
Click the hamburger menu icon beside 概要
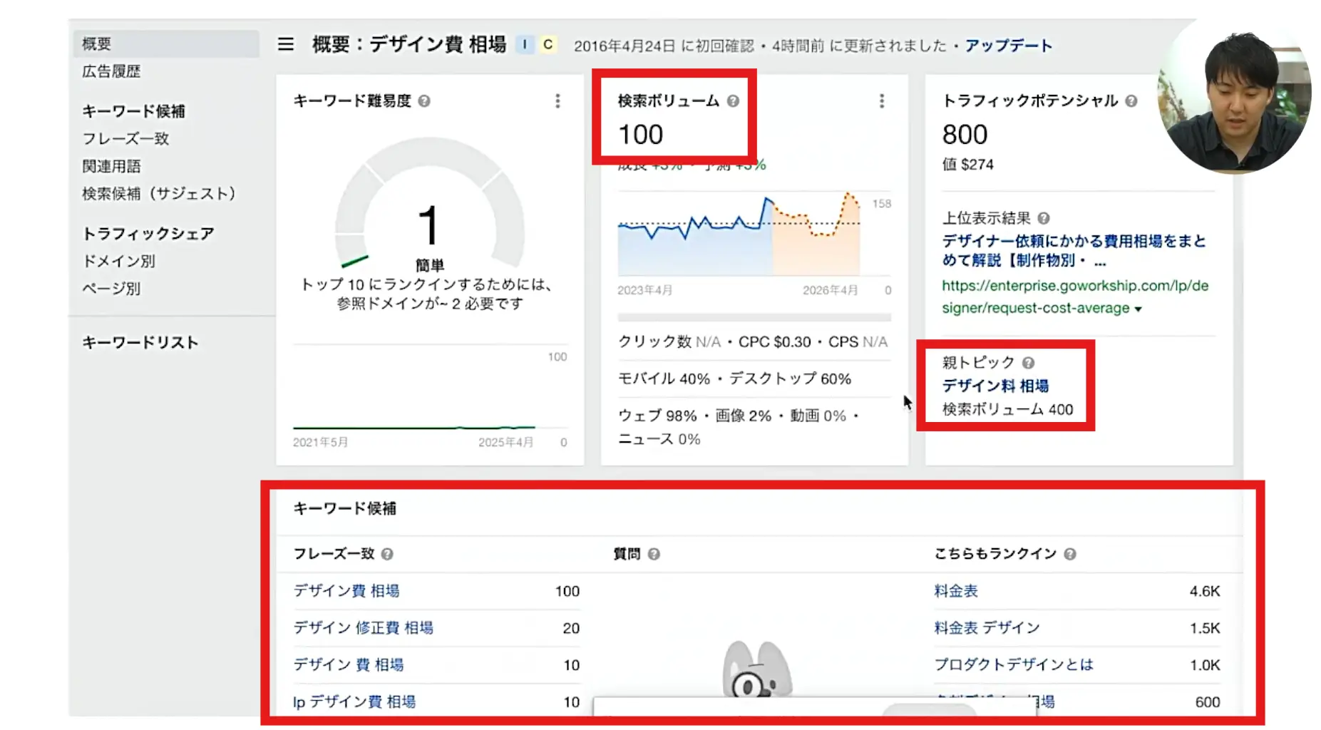pyautogui.click(x=285, y=45)
